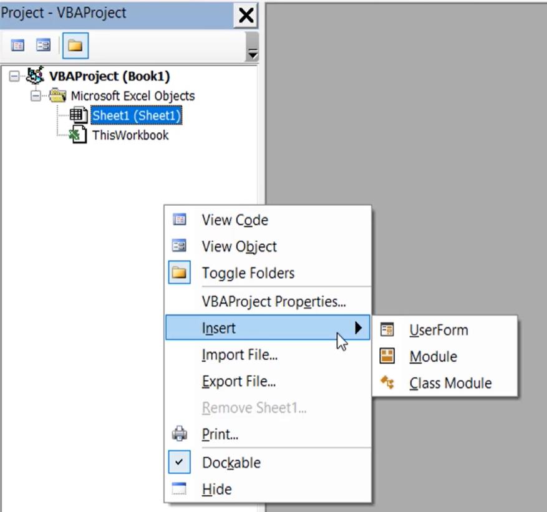
Task: Click the project icon beside VBAProject (Book1)
Action: coord(36,75)
